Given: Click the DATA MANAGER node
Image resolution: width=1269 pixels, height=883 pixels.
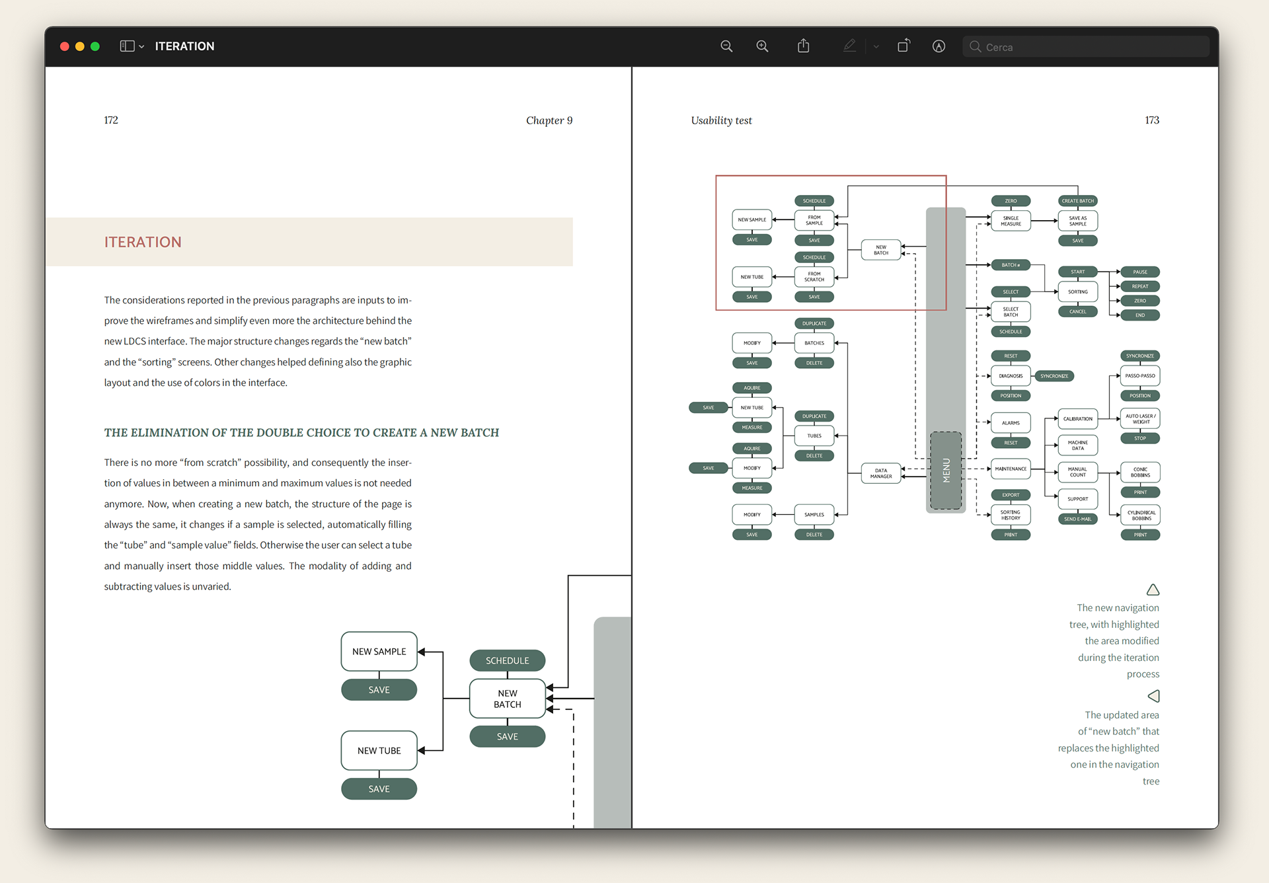Looking at the screenshot, I should tap(881, 473).
